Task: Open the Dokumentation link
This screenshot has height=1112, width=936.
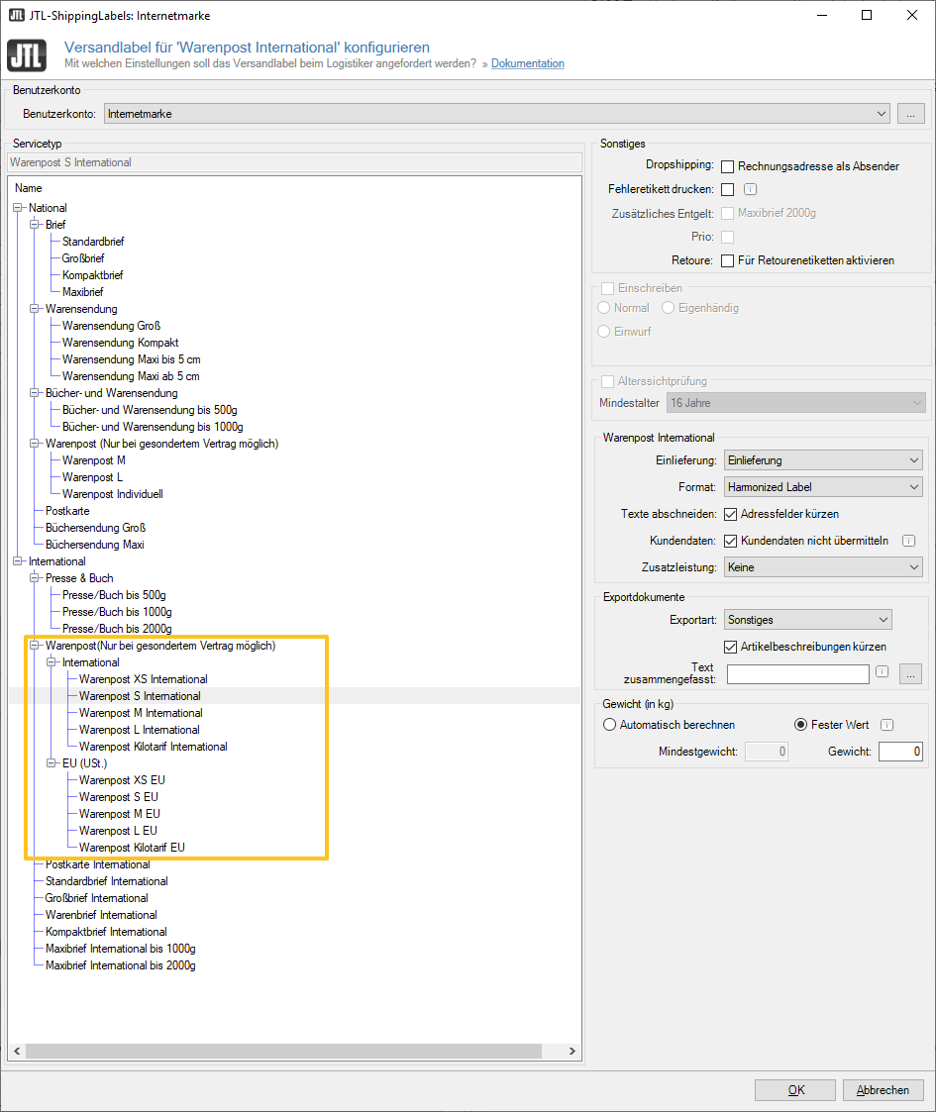Action: 528,63
